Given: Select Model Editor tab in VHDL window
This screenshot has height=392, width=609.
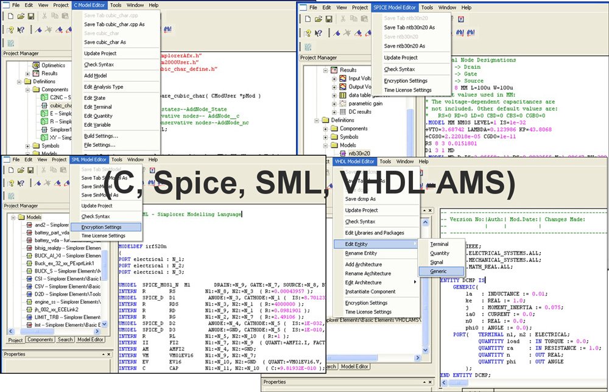Looking at the screenshot, I should tap(354, 366).
